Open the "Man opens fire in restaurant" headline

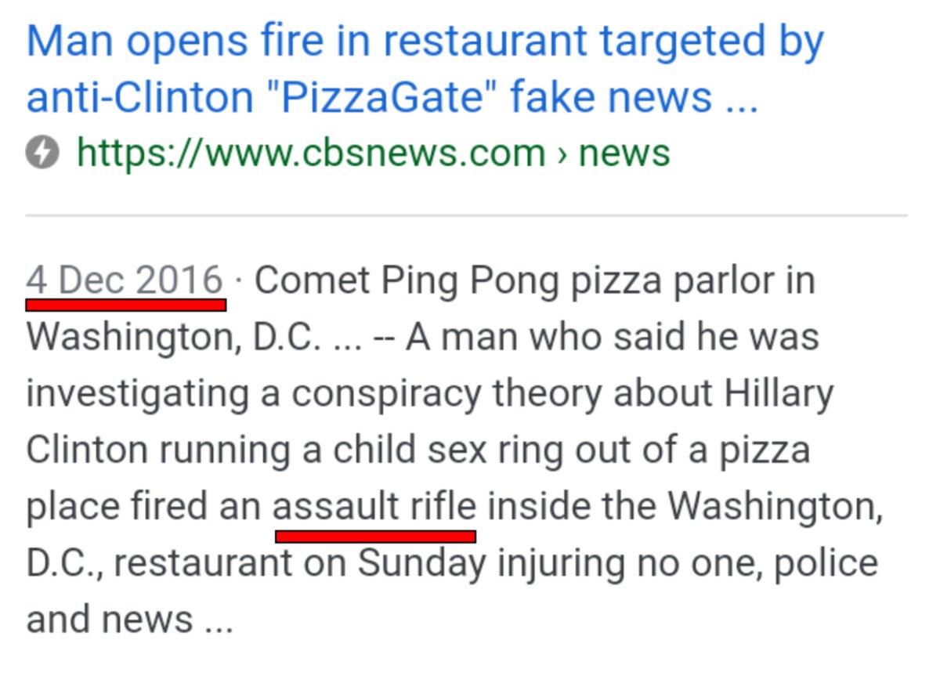click(x=425, y=70)
